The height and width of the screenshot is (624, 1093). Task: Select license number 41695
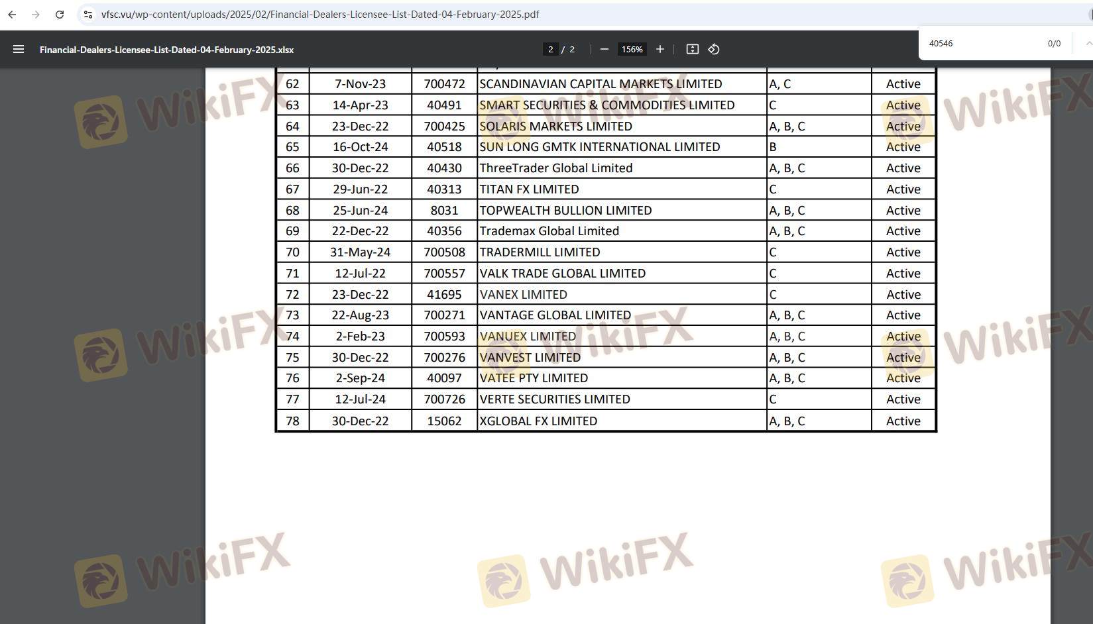[x=444, y=295]
